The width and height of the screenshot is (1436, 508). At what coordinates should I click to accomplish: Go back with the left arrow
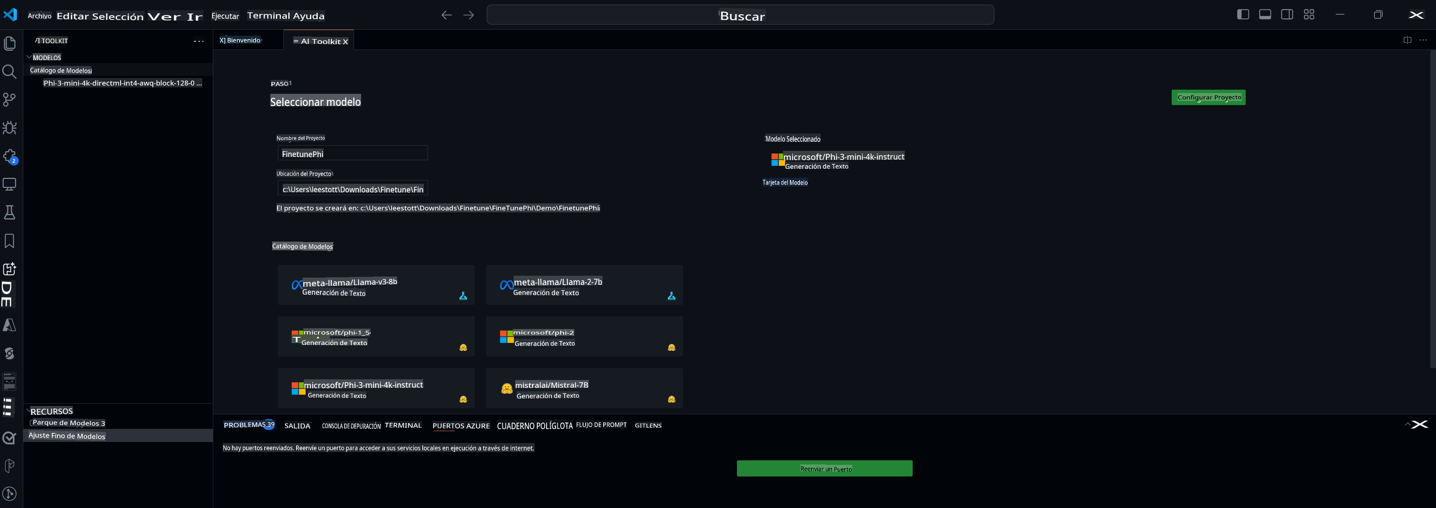[446, 15]
